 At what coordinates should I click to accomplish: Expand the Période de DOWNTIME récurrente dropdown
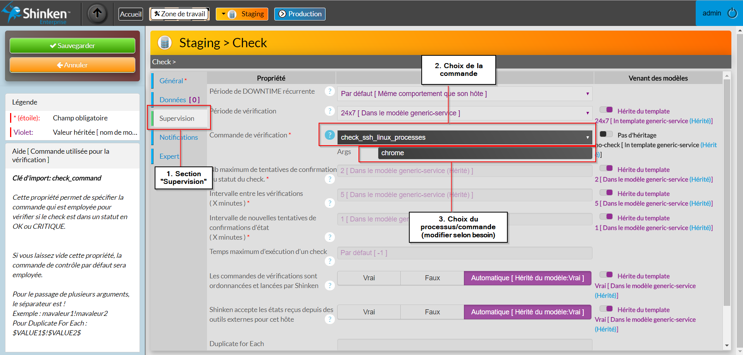point(464,94)
